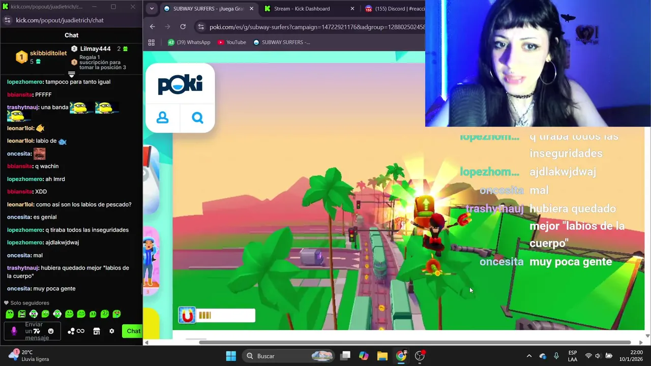
Task: Open Chrome tab search dropdown arrow
Action: point(152,9)
